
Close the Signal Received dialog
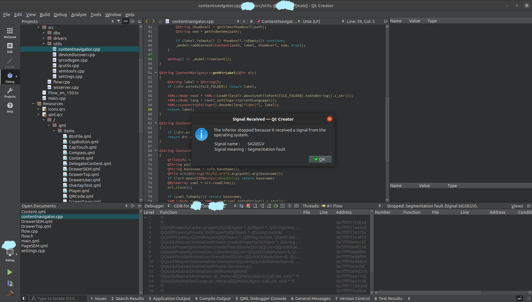[329, 119]
